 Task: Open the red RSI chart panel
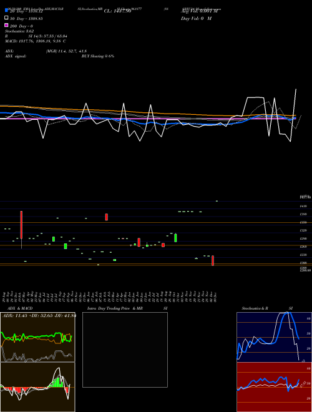tap(274, 387)
